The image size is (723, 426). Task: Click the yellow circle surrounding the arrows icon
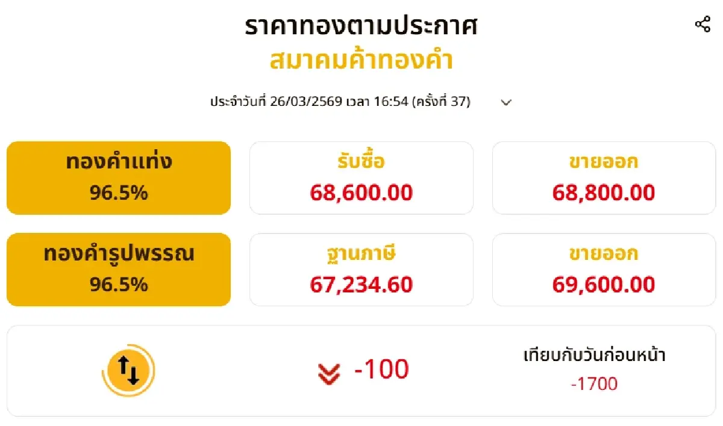(127, 370)
